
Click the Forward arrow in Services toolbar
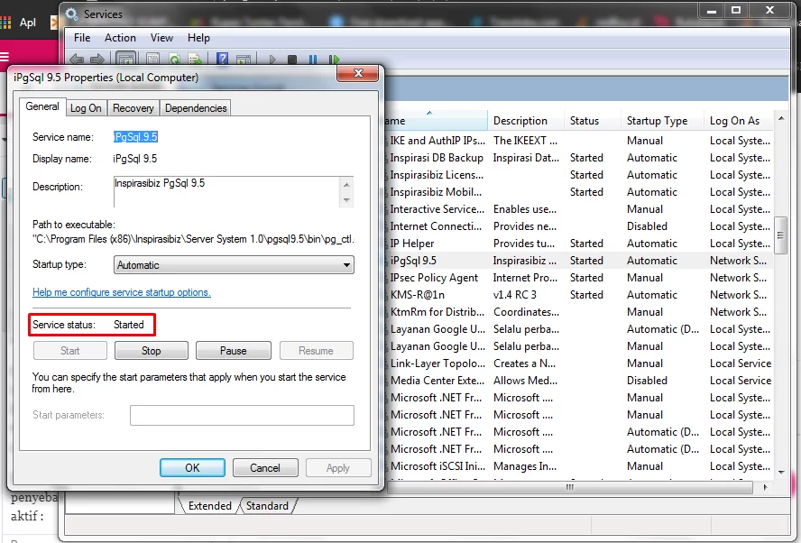pyautogui.click(x=97, y=60)
